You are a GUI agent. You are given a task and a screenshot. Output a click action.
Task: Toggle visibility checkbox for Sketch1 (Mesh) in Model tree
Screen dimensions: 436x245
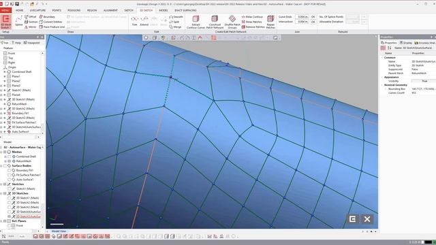click(9, 189)
